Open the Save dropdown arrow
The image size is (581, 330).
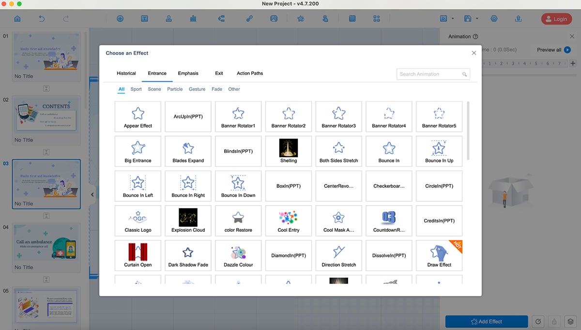(477, 18)
